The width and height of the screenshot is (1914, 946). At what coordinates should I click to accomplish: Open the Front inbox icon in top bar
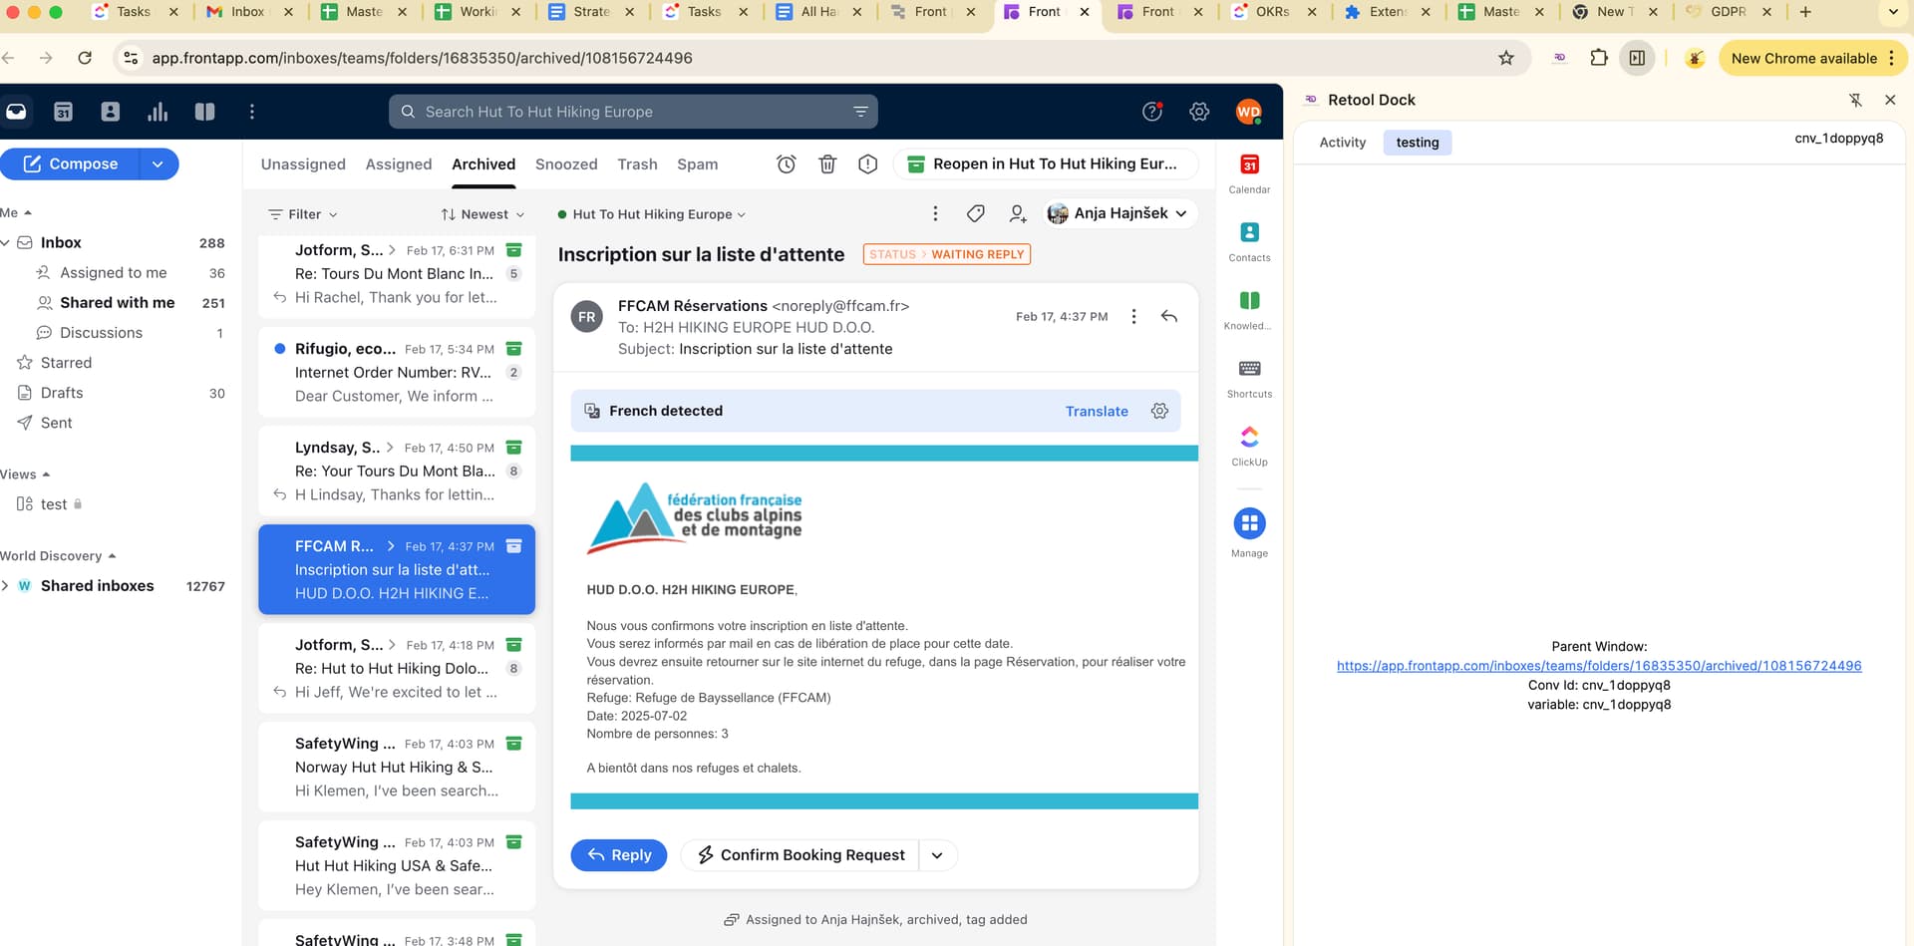pyautogui.click(x=17, y=112)
